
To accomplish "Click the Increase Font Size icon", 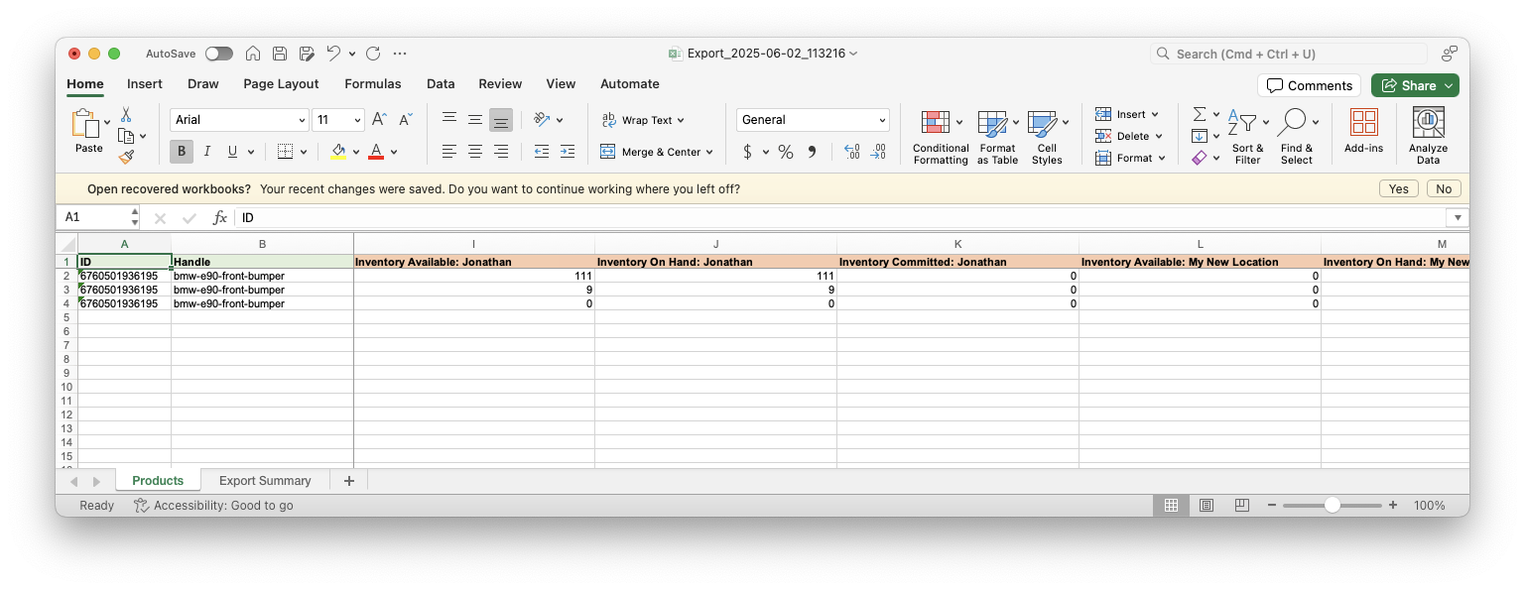I will point(379,120).
